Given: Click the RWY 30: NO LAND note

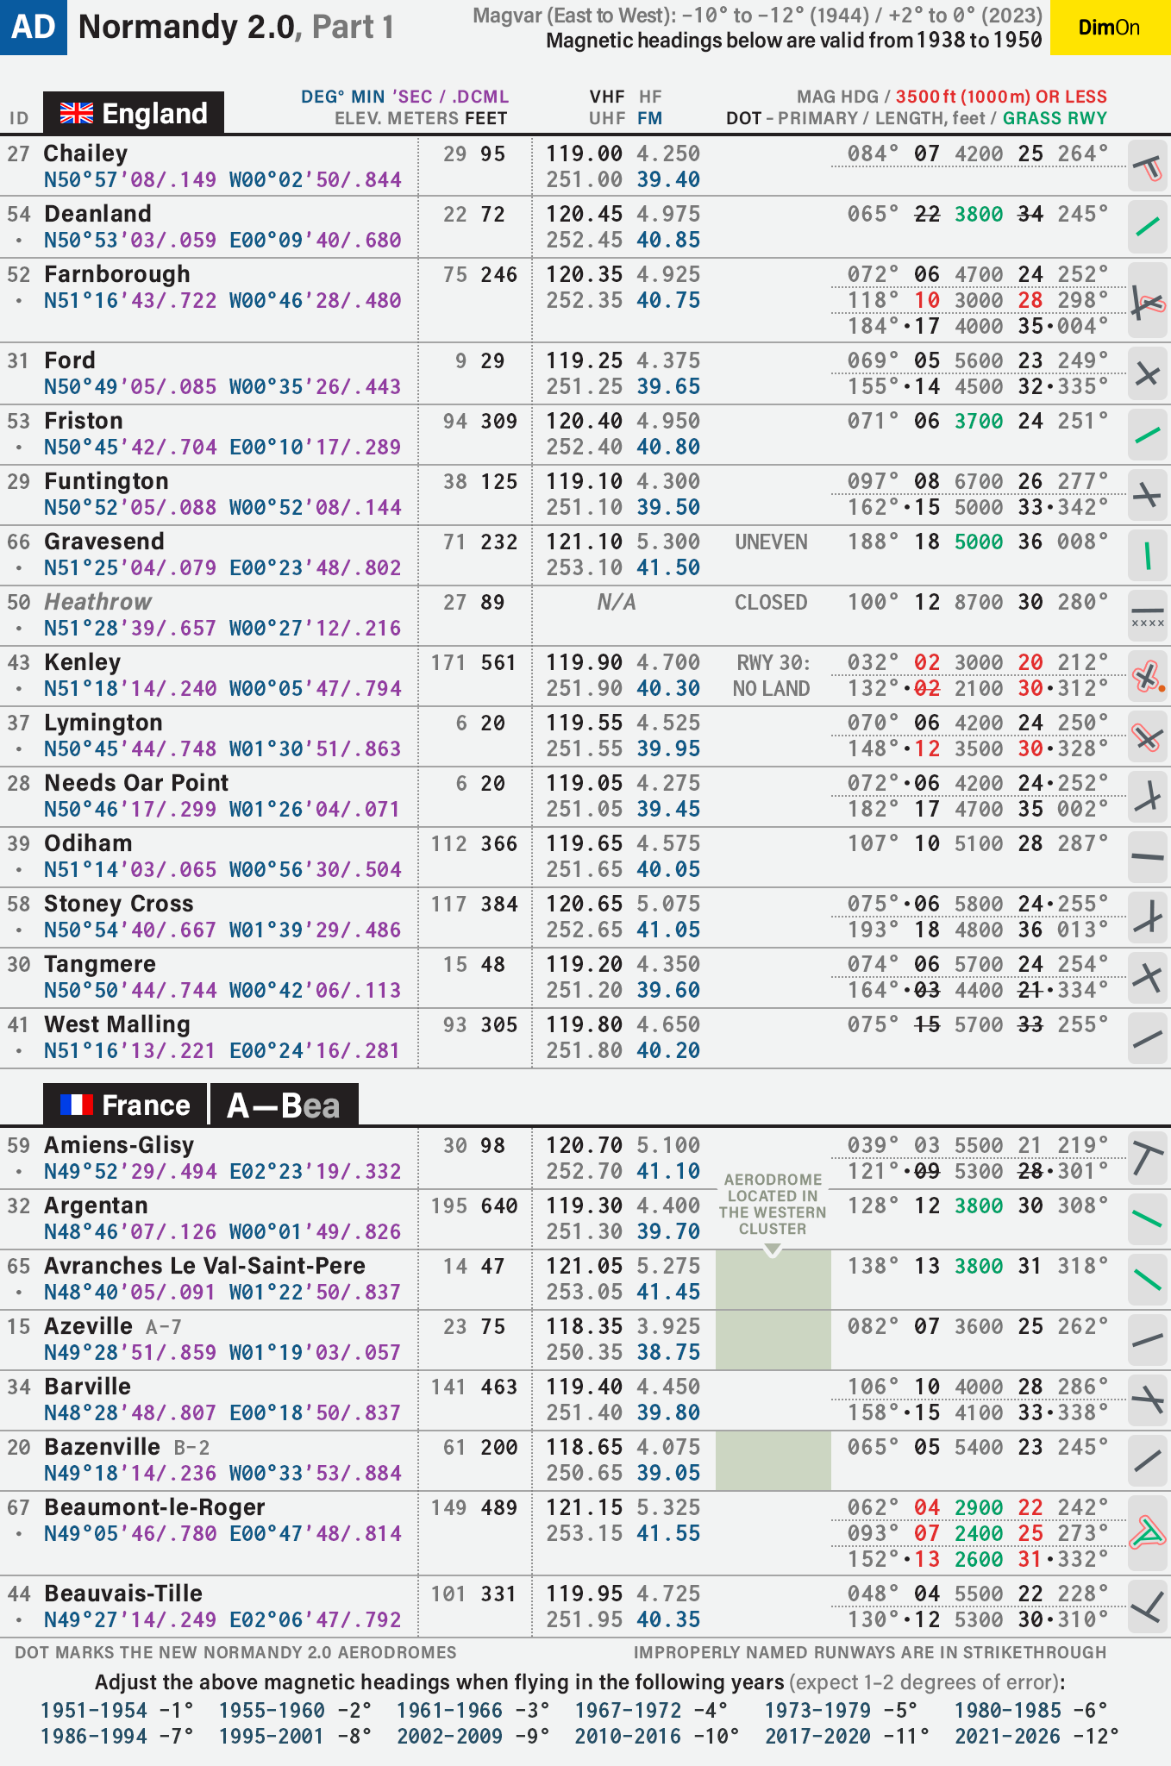Looking at the screenshot, I should pos(771,675).
